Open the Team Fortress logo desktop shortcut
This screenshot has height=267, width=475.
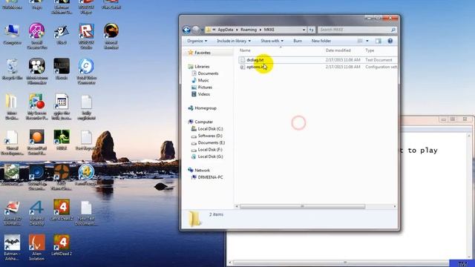coord(62,177)
